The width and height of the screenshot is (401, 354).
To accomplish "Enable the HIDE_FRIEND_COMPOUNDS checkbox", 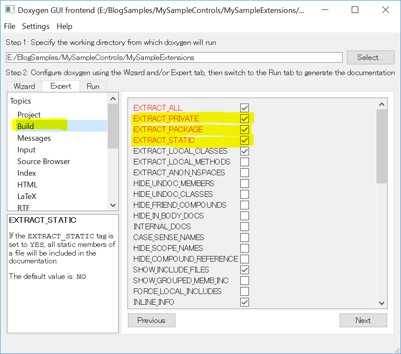I will pos(245,205).
